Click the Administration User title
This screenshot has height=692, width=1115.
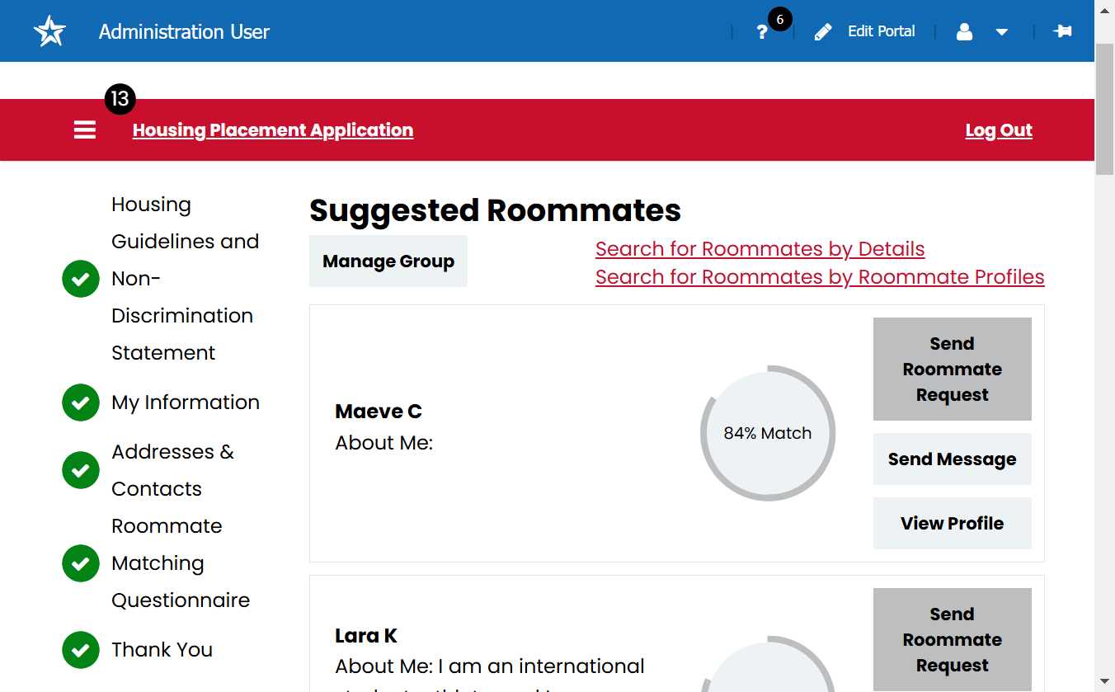(x=184, y=32)
